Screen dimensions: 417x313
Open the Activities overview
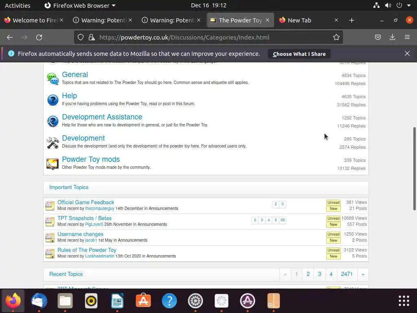[x=18, y=5]
